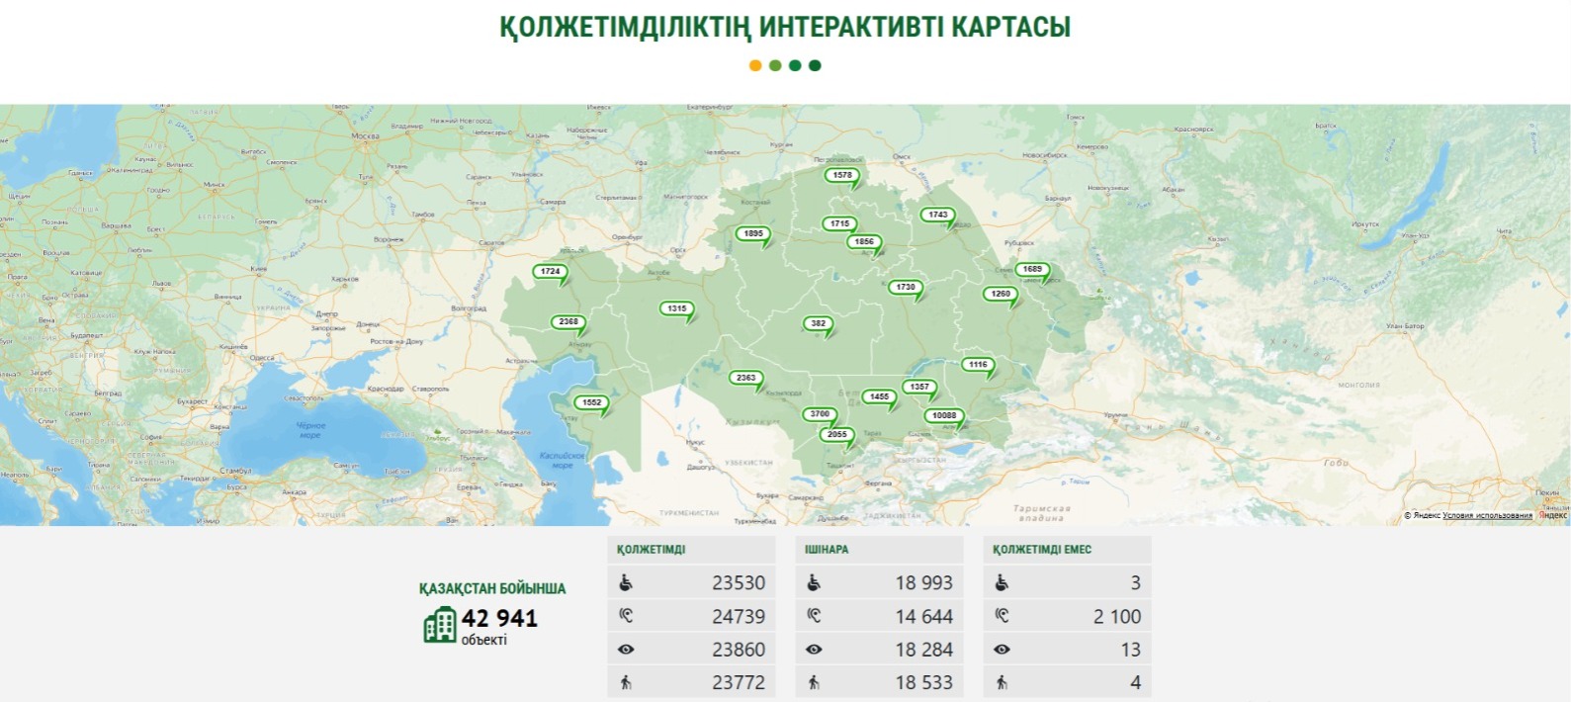Click the value 23860
The image size is (1571, 702).
tap(739, 650)
